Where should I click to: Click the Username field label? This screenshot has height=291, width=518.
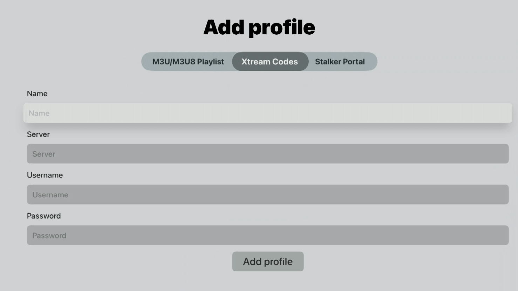click(45, 175)
